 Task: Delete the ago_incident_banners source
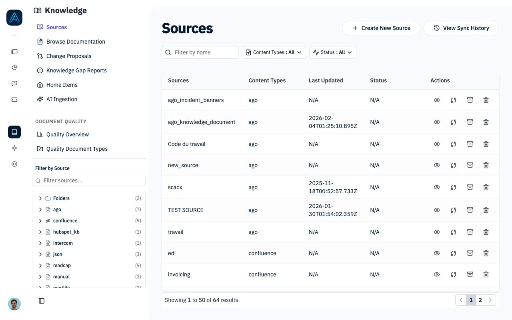point(486,100)
